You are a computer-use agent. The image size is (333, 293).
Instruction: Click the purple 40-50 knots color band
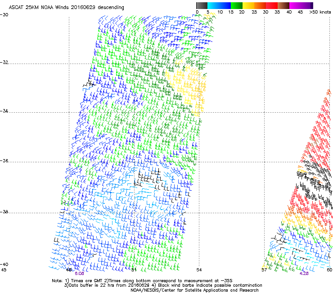click(x=301, y=5)
